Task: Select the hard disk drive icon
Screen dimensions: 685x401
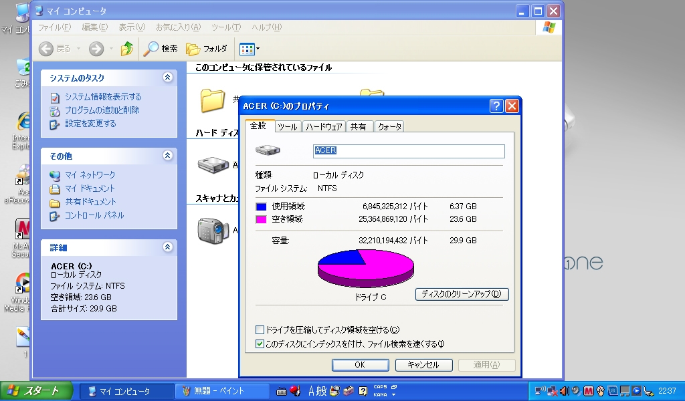Action: (x=213, y=165)
